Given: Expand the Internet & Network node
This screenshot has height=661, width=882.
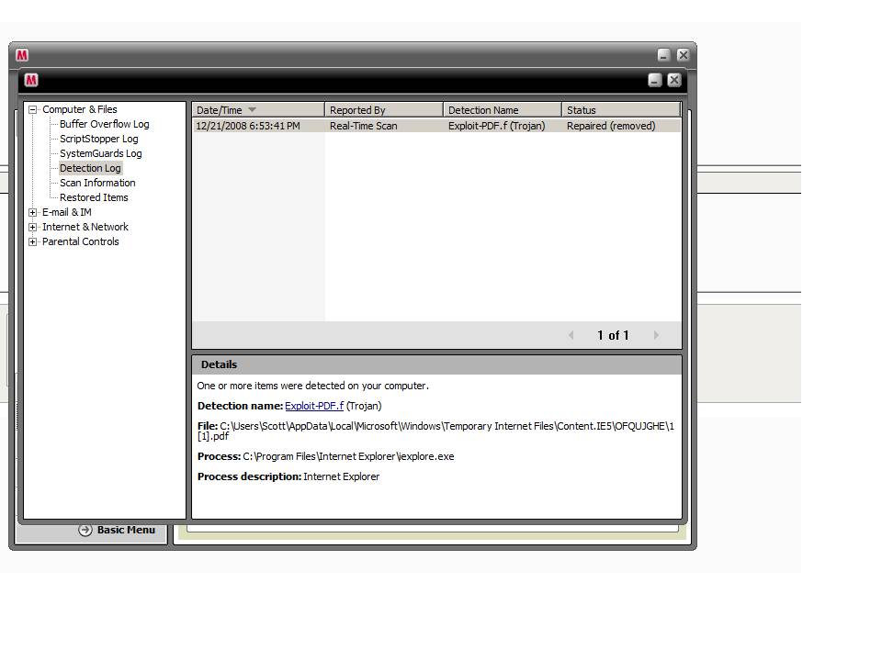Looking at the screenshot, I should 33,227.
